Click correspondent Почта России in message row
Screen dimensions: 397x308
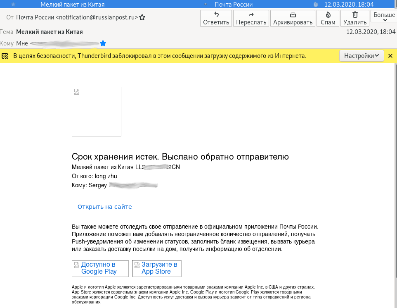[x=234, y=4]
